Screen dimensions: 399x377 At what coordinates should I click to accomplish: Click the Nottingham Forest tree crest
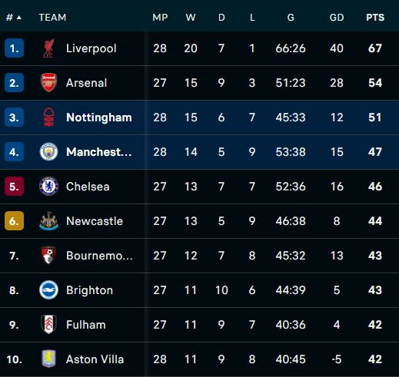click(x=48, y=117)
